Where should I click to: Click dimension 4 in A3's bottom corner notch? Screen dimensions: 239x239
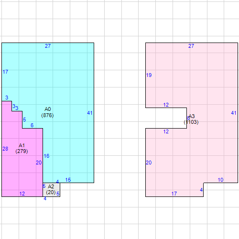(x=201, y=190)
